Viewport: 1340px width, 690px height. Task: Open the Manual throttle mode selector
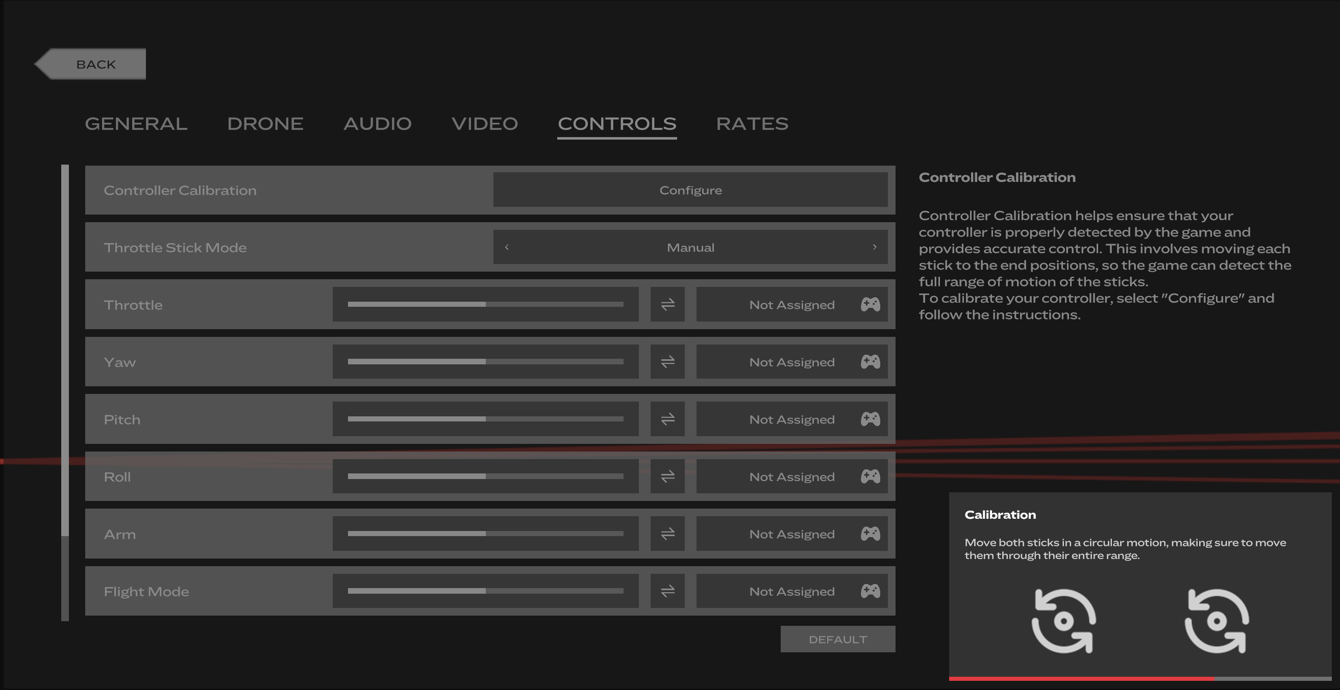(x=690, y=248)
